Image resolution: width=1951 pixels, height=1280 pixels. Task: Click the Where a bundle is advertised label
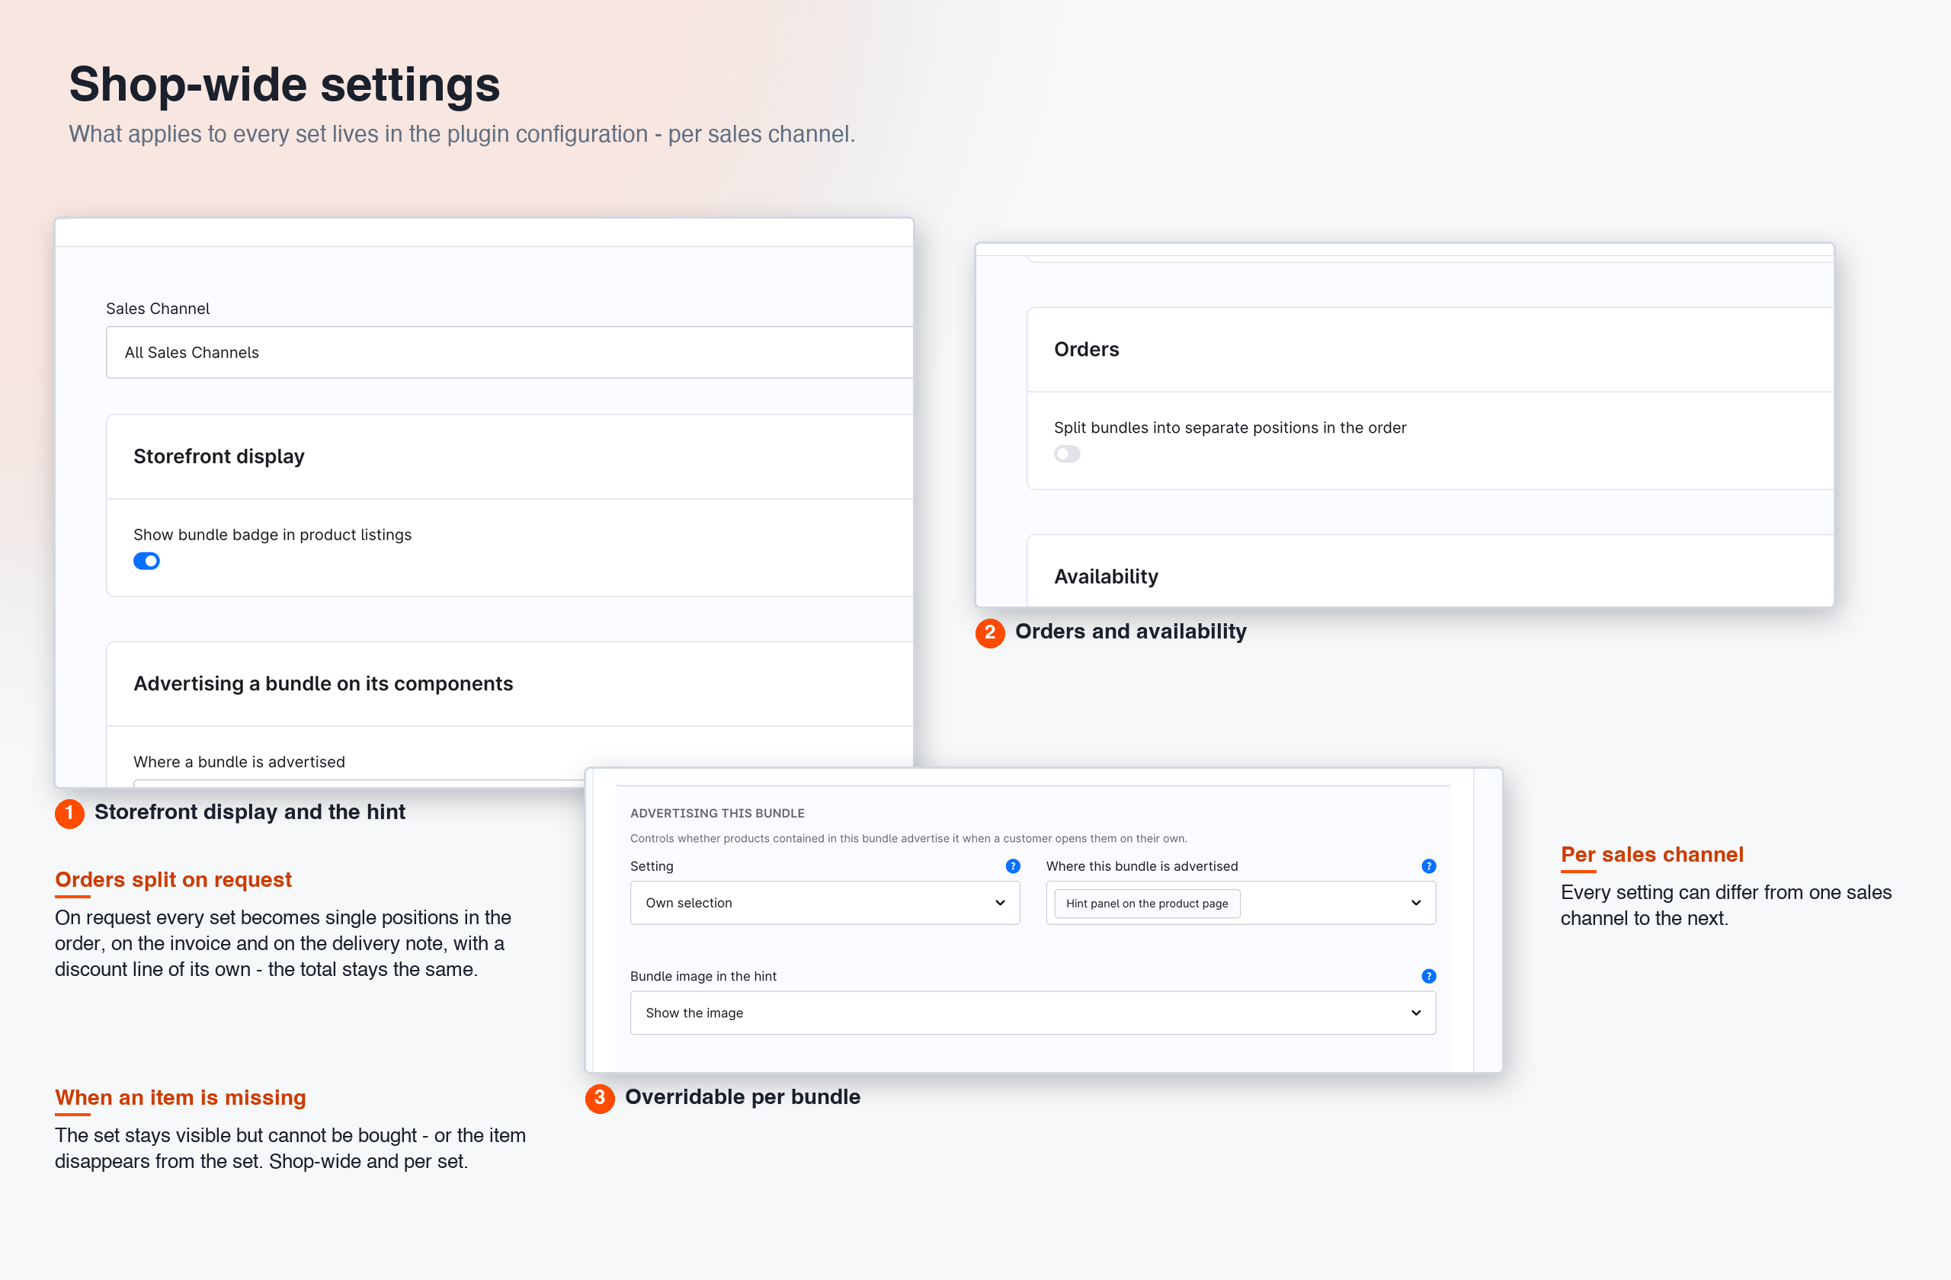point(239,762)
